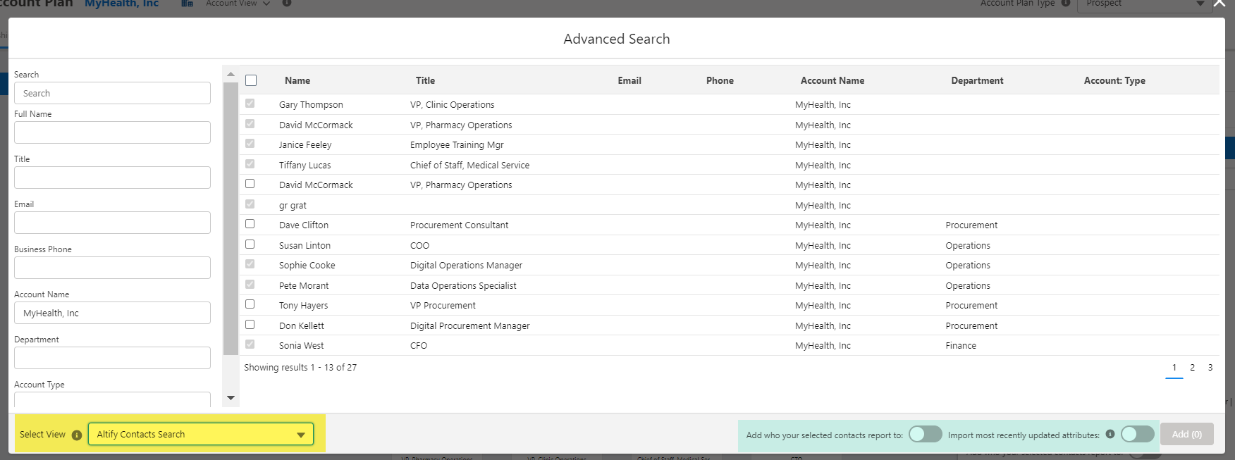
Task: Click info icon next to Import attributes label
Action: (x=1110, y=434)
